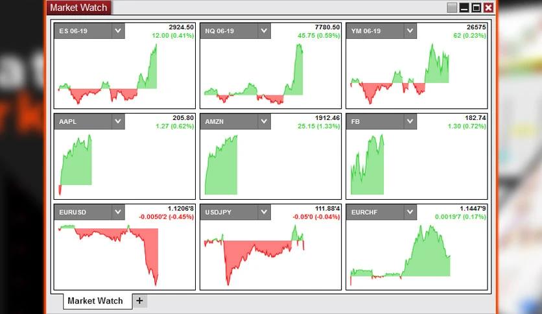
Task: Click the NQ 06-19 instrument label
Action: [220, 31]
